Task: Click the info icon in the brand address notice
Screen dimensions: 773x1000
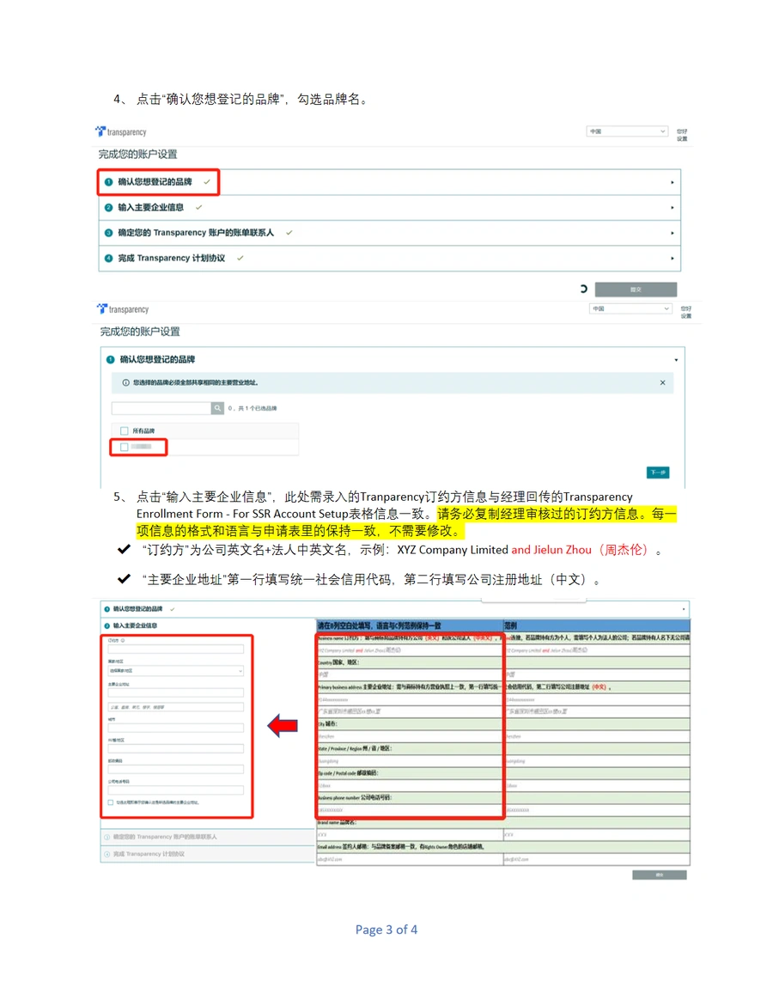Action: pyautogui.click(x=125, y=382)
